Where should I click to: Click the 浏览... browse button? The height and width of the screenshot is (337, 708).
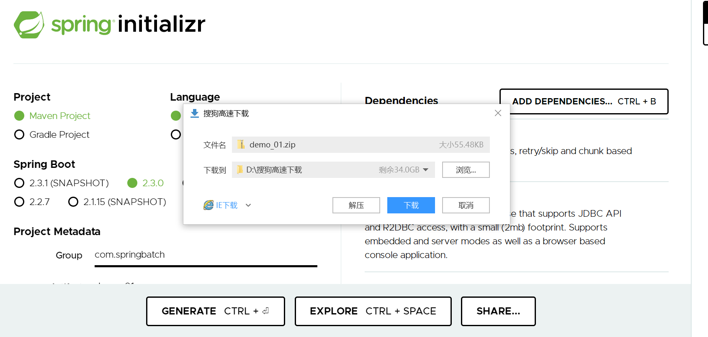click(466, 170)
